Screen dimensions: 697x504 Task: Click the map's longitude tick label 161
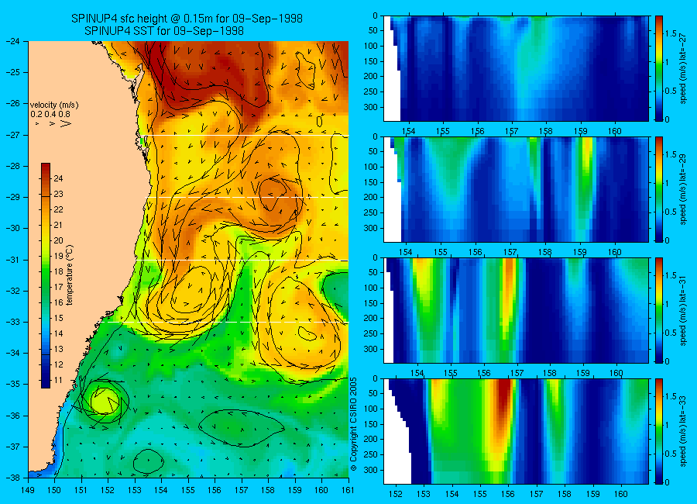tap(348, 490)
